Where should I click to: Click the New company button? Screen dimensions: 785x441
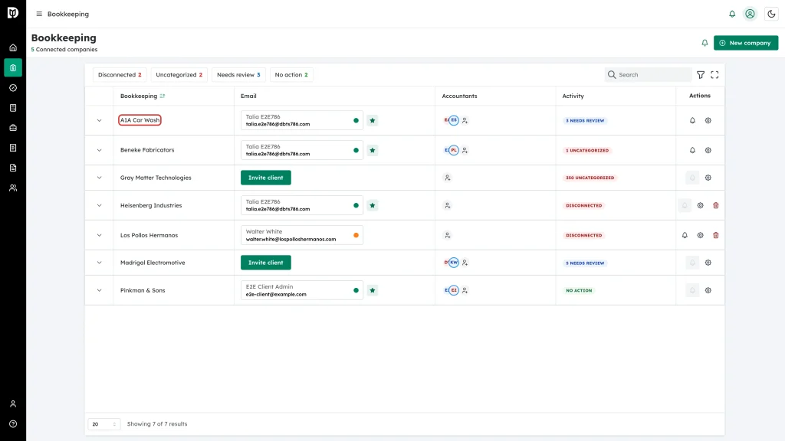click(x=746, y=43)
